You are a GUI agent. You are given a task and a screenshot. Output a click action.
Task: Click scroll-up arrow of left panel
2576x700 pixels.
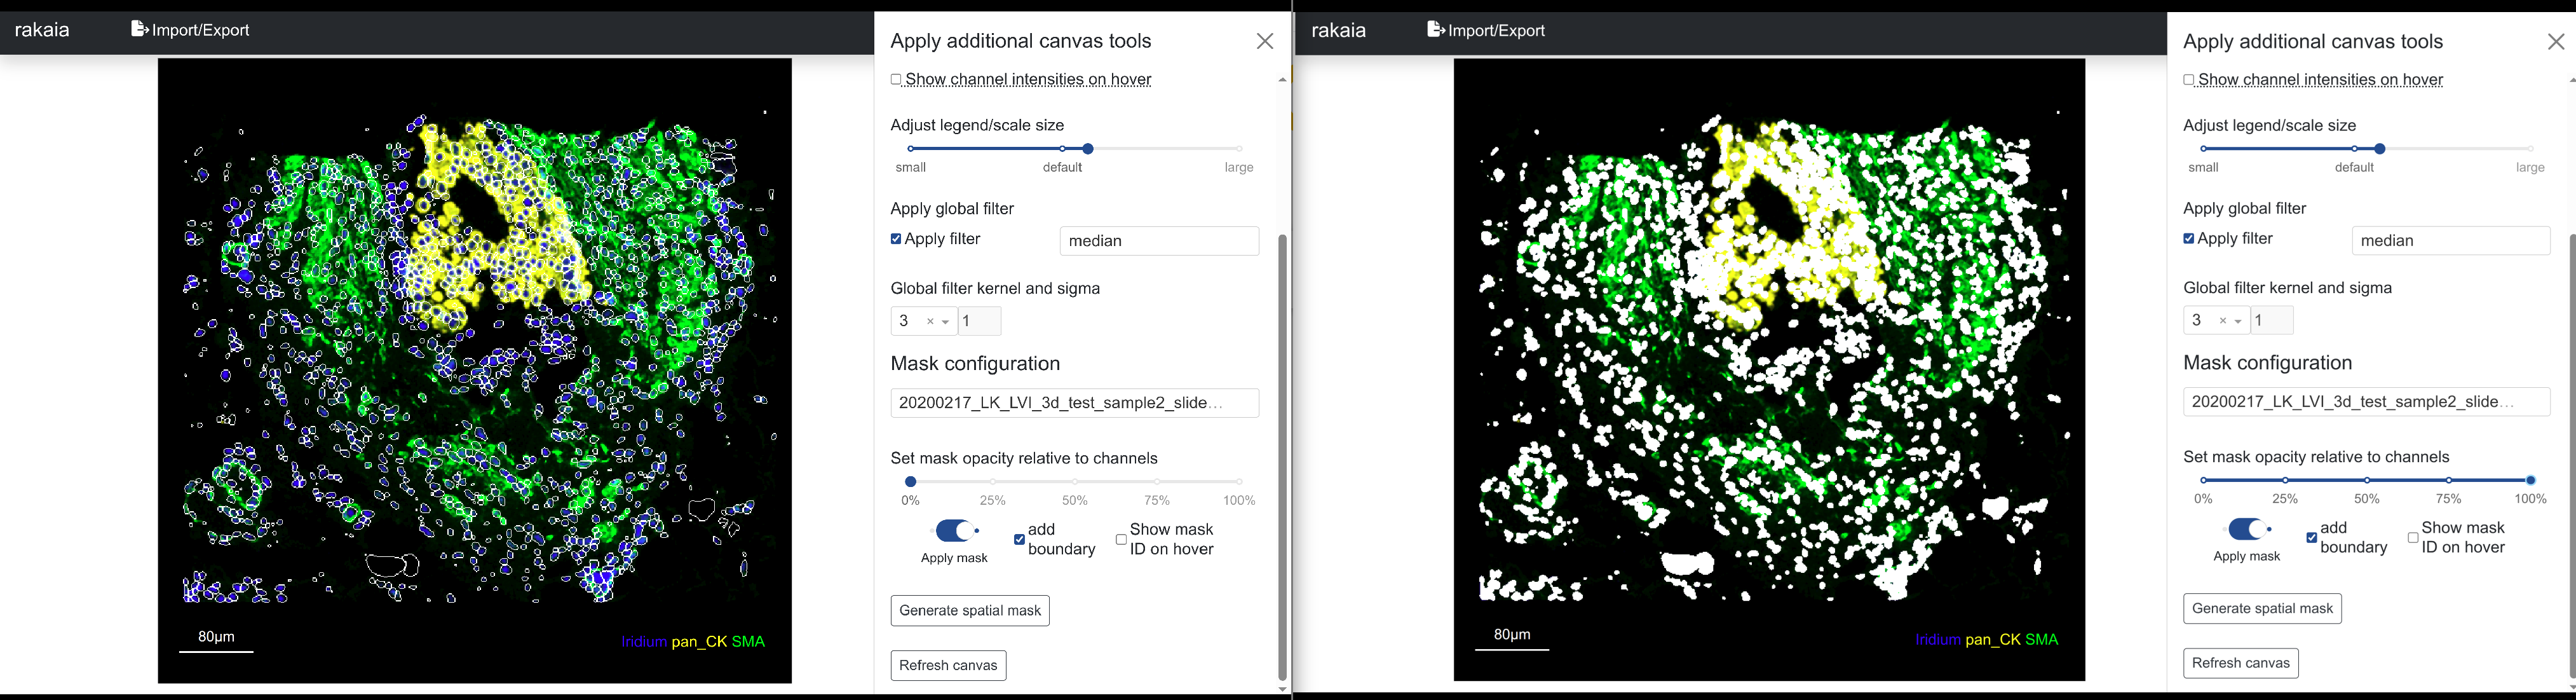point(1282,80)
